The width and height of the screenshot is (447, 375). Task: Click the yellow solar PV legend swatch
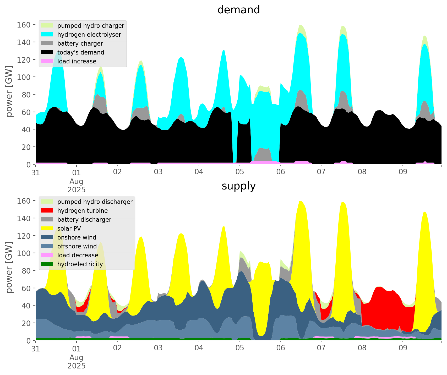(47, 229)
